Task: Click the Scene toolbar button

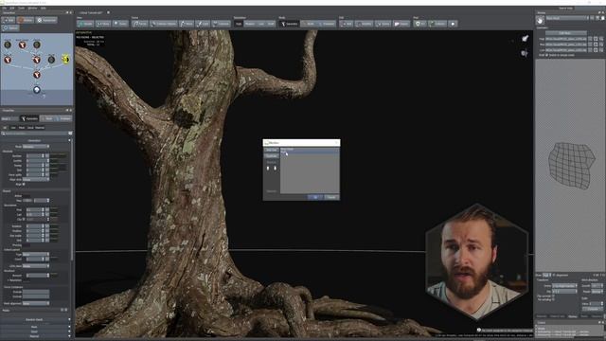Action: 103,24
